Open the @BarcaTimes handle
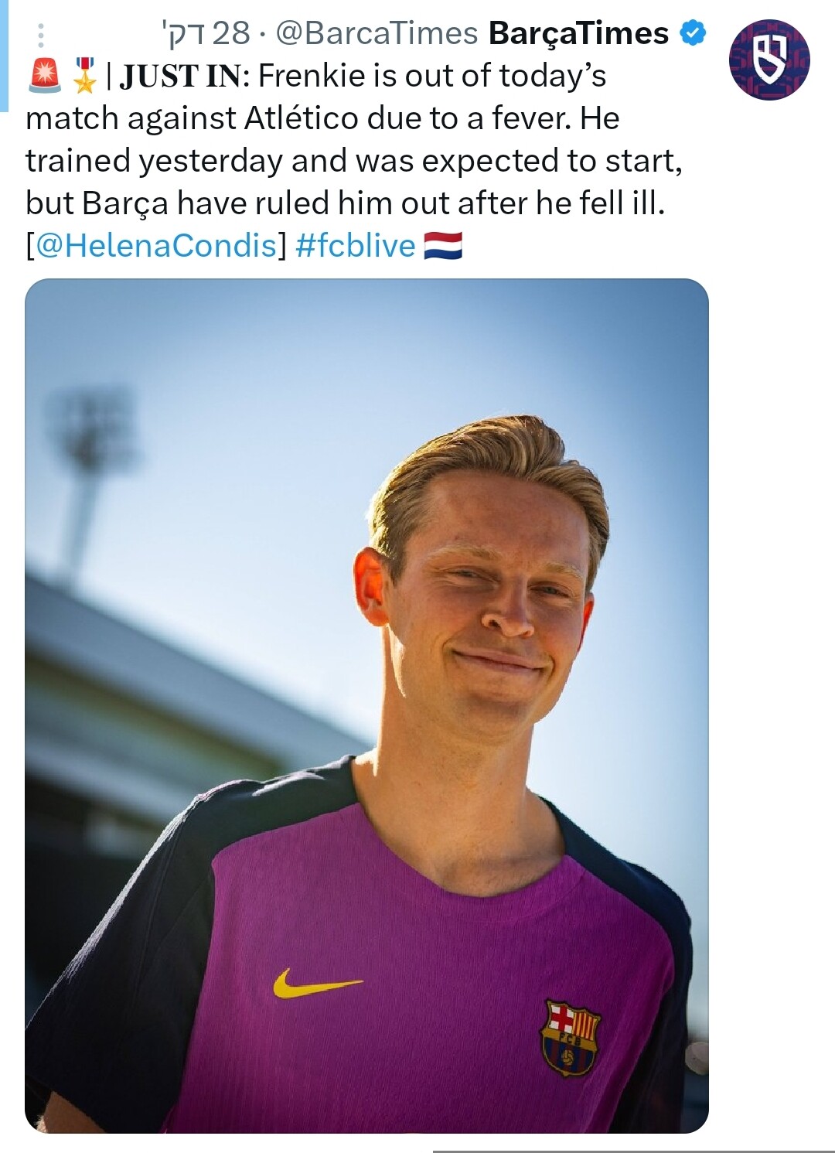Image resolution: width=835 pixels, height=1153 pixels. click(377, 33)
